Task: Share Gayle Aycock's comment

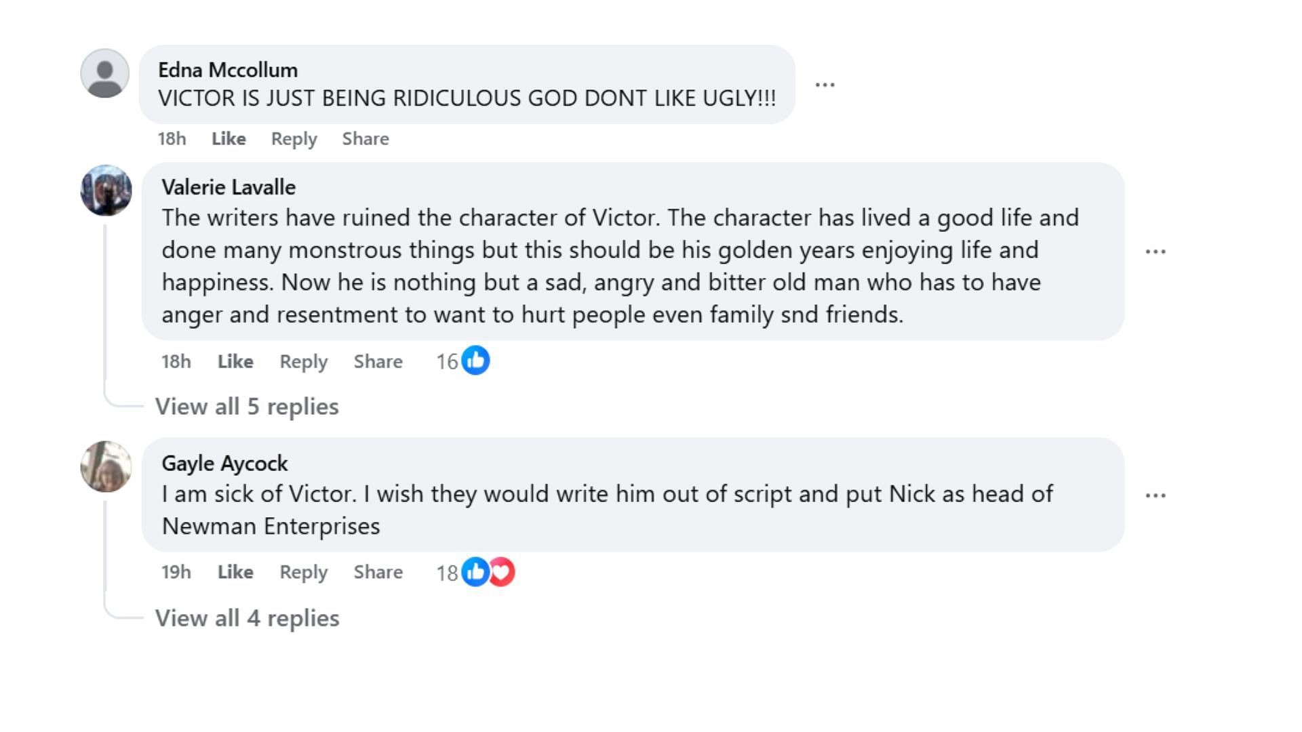Action: coord(378,572)
